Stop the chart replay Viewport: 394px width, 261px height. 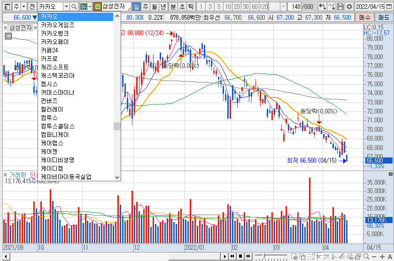point(240,256)
